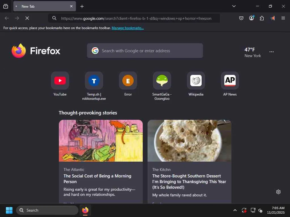The width and height of the screenshot is (290, 217).
Task: Click the muted volume tray icon
Action: 260,210
